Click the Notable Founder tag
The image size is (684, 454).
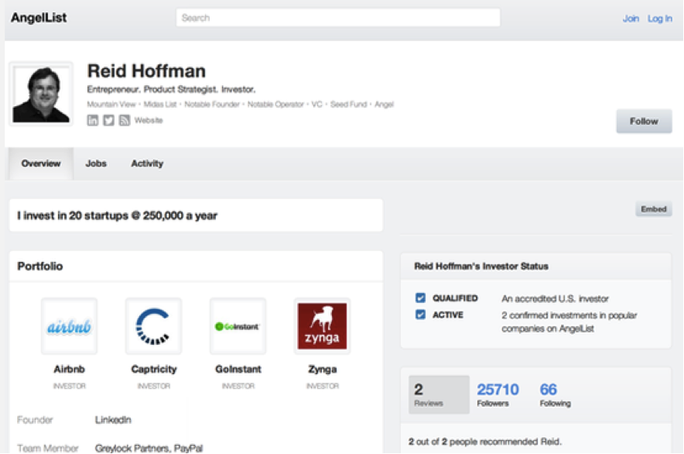tap(212, 104)
